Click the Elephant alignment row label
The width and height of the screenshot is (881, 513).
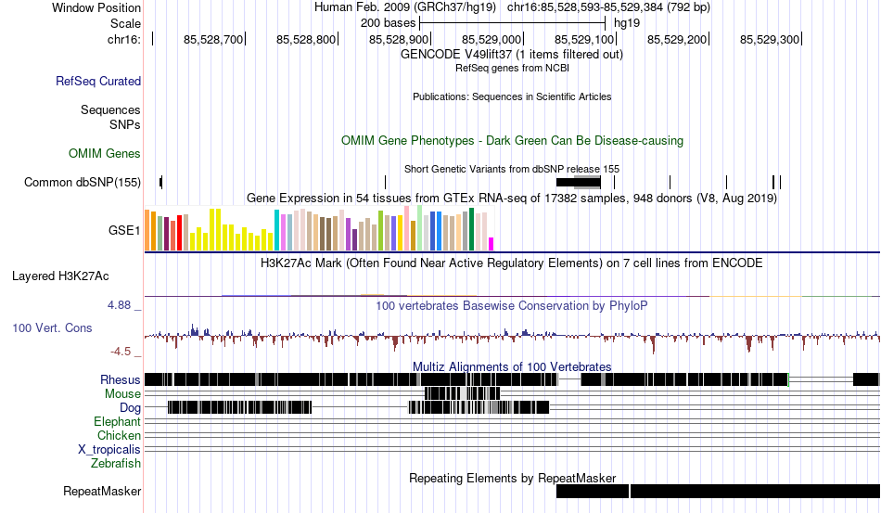pyautogui.click(x=117, y=421)
